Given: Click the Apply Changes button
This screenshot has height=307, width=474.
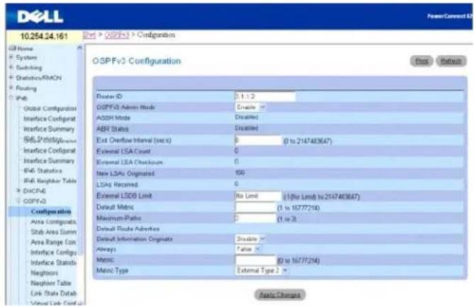Looking at the screenshot, I should coord(280,295).
